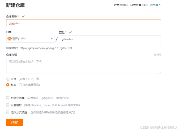Image resolution: width=179 pixels, height=131 pixels.
Task: Click the 新建仓库 page heading
Action: [x=15, y=5]
